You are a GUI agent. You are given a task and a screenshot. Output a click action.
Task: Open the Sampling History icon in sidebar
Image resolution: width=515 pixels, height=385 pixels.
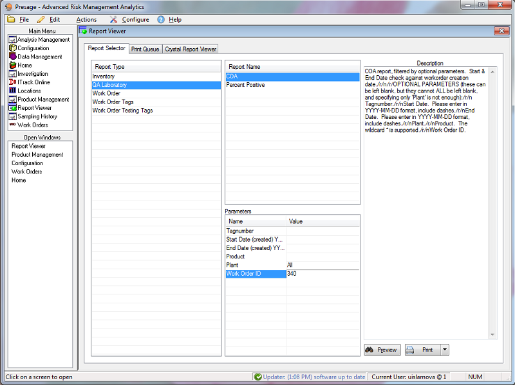tap(12, 116)
